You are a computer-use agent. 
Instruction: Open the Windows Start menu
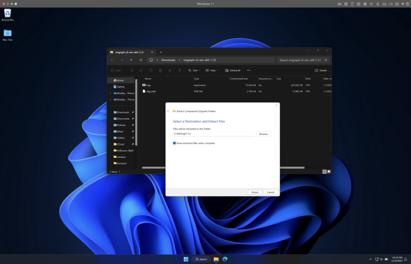[186, 259]
